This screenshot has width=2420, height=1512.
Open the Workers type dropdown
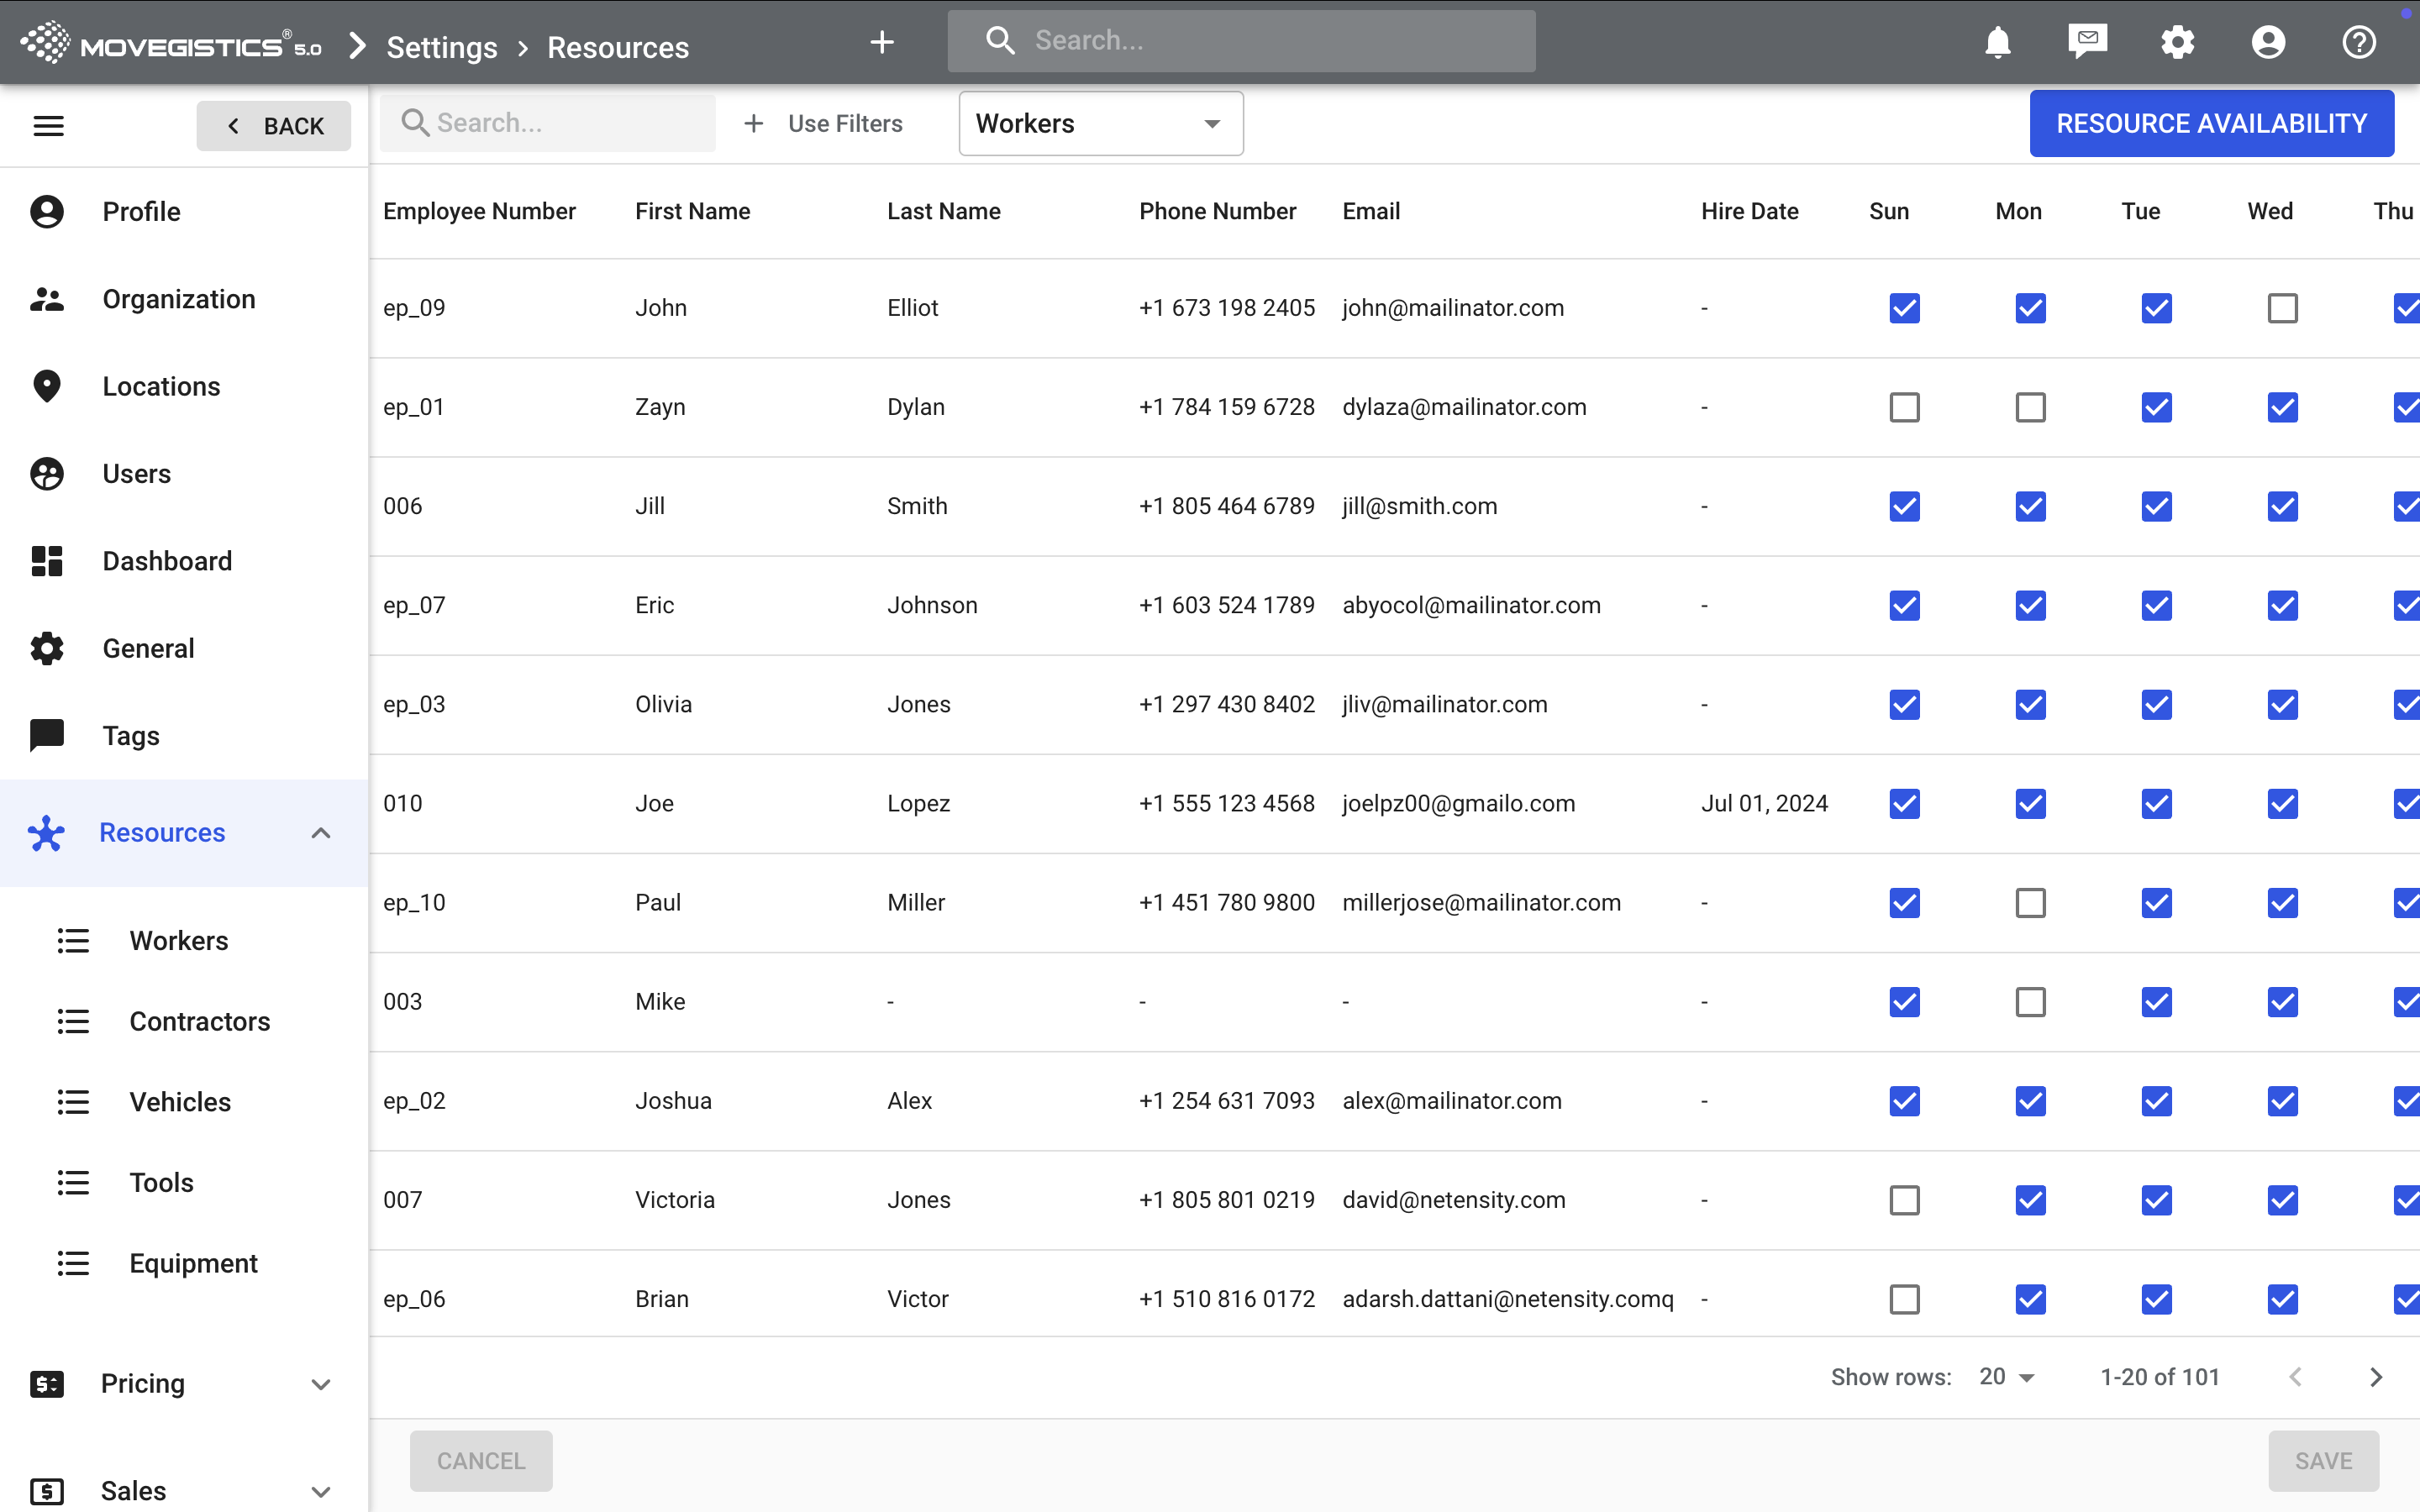click(x=1100, y=124)
